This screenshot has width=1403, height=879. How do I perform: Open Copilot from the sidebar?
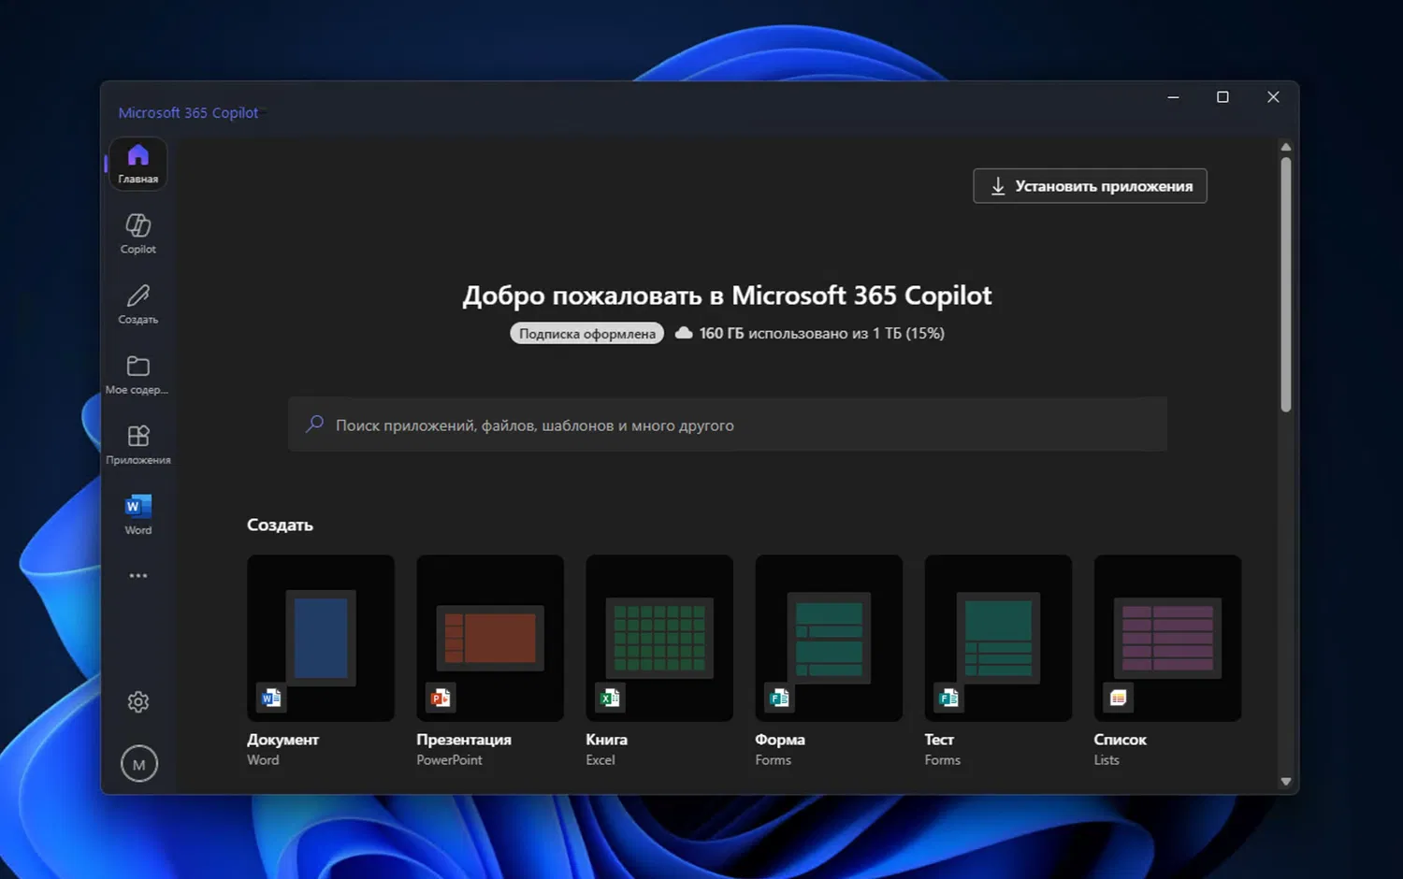[x=138, y=234]
